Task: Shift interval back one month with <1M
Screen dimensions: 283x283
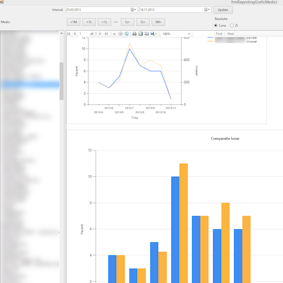Action: pyautogui.click(x=74, y=22)
